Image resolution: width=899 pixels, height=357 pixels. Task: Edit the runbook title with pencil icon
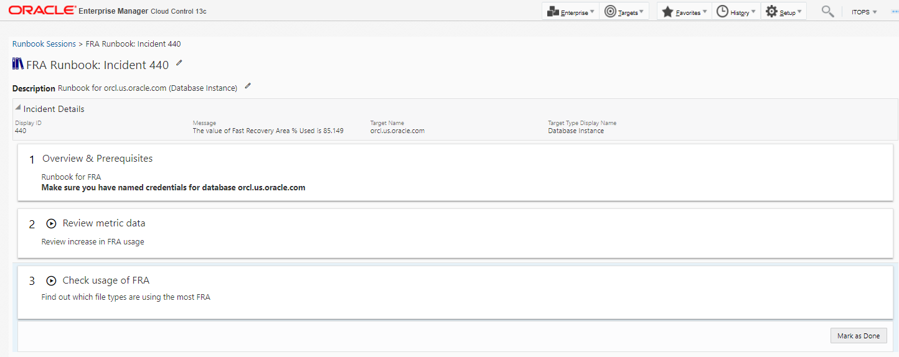[179, 63]
